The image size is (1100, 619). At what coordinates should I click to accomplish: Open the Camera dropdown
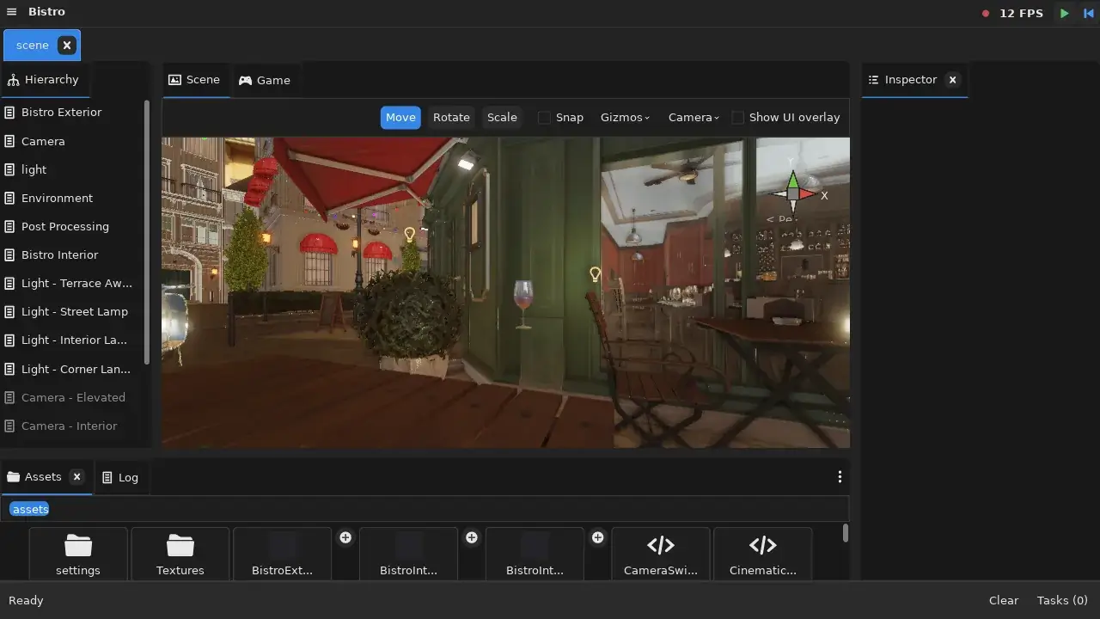pos(694,118)
